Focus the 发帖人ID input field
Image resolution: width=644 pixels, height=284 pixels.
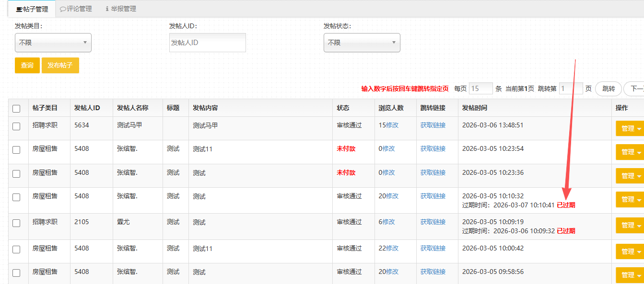pos(207,43)
